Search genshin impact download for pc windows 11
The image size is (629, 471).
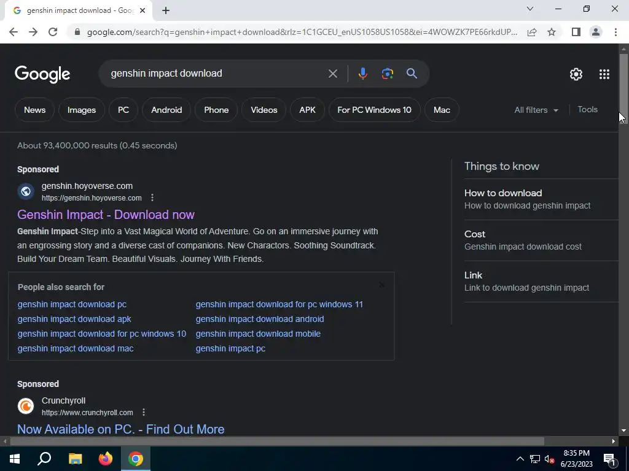point(279,304)
